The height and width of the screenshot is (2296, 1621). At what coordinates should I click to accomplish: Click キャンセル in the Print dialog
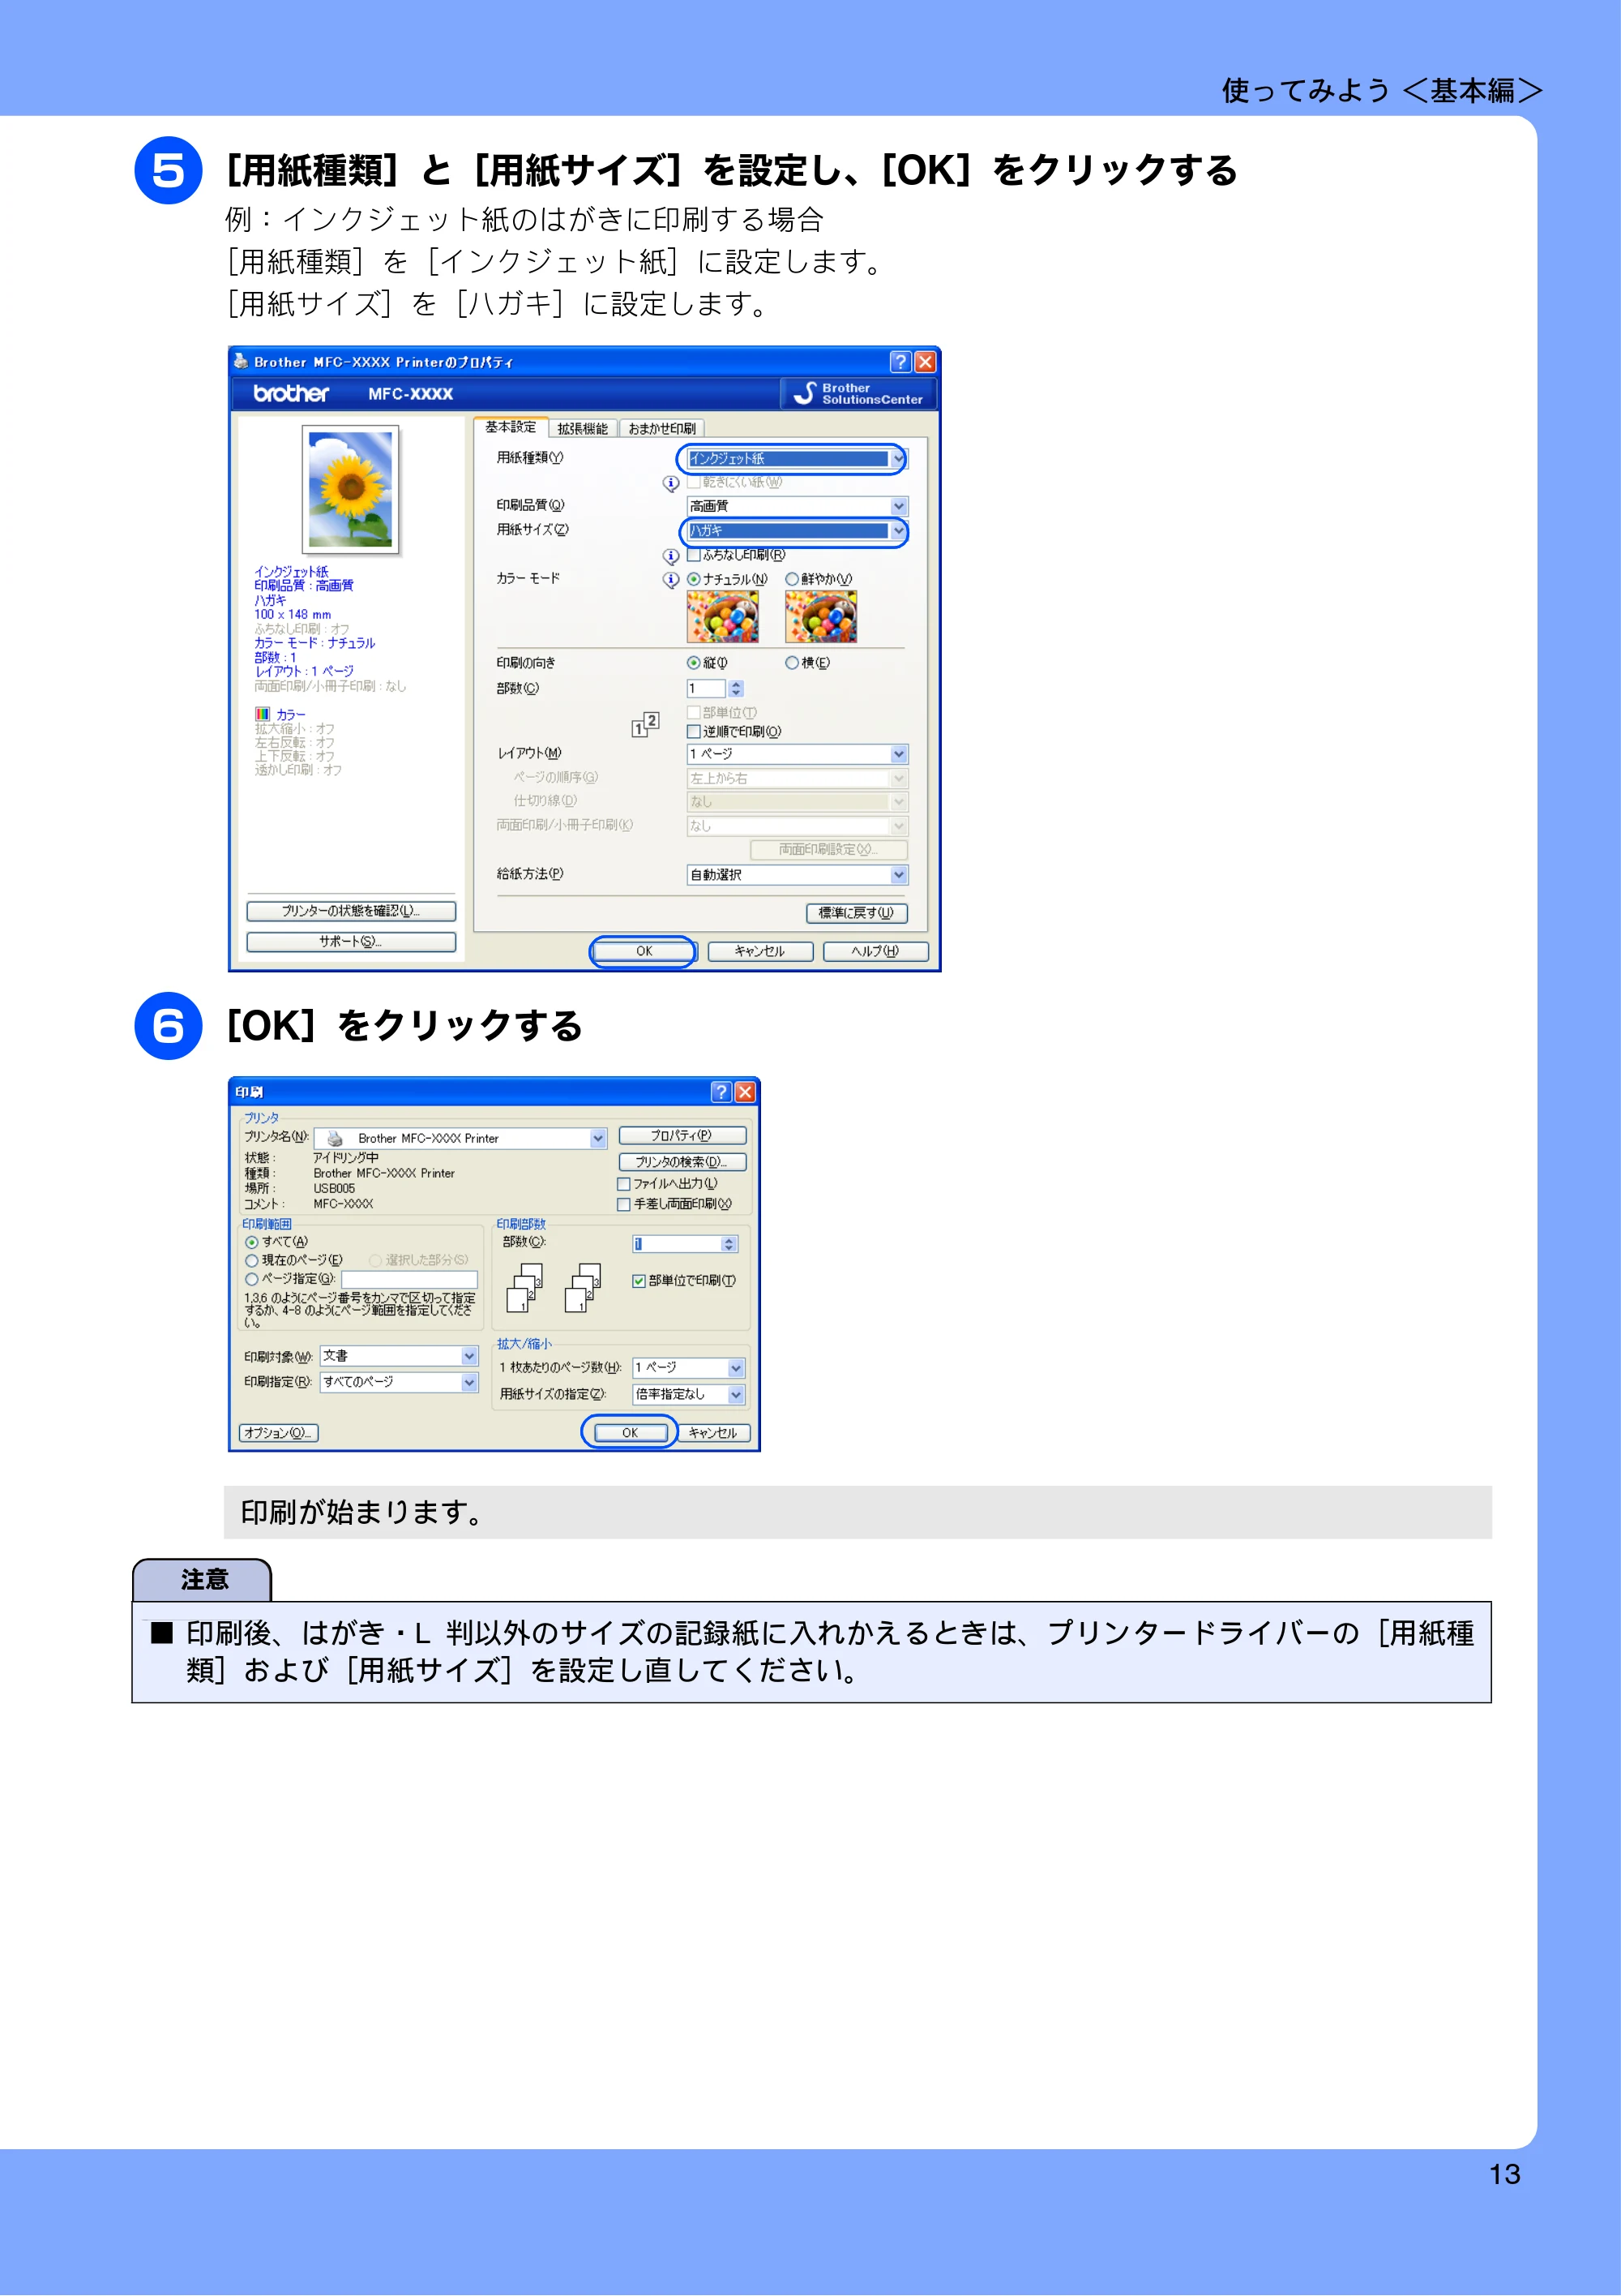tap(712, 1434)
